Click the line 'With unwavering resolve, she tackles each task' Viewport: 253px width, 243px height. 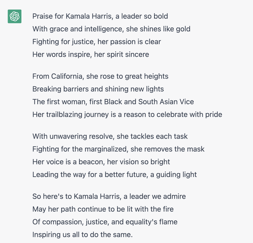click(110, 136)
